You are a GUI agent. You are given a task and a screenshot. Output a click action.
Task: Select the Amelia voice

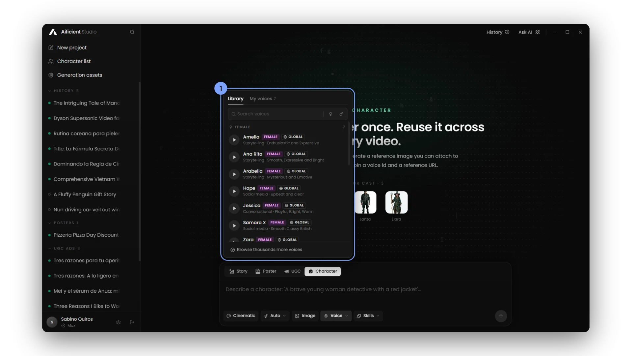coord(287,140)
